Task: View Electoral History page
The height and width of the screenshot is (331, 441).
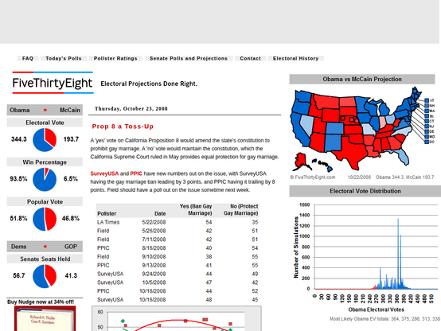Action: (295, 58)
